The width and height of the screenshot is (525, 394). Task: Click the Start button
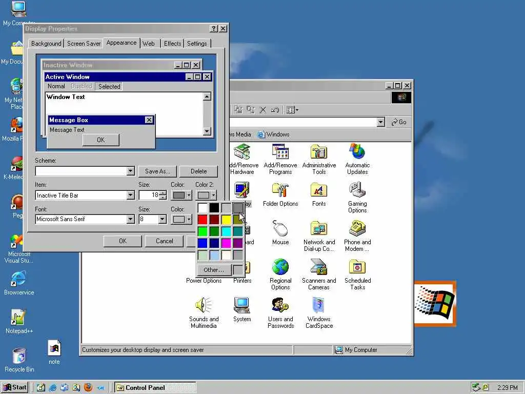coord(14,388)
